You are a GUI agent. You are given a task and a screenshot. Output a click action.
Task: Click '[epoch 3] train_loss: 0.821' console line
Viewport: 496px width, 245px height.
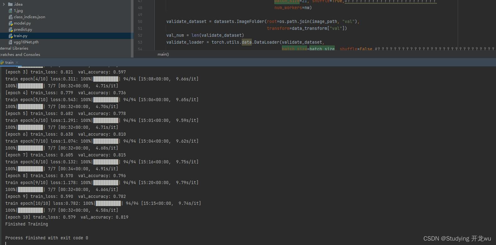click(66, 72)
